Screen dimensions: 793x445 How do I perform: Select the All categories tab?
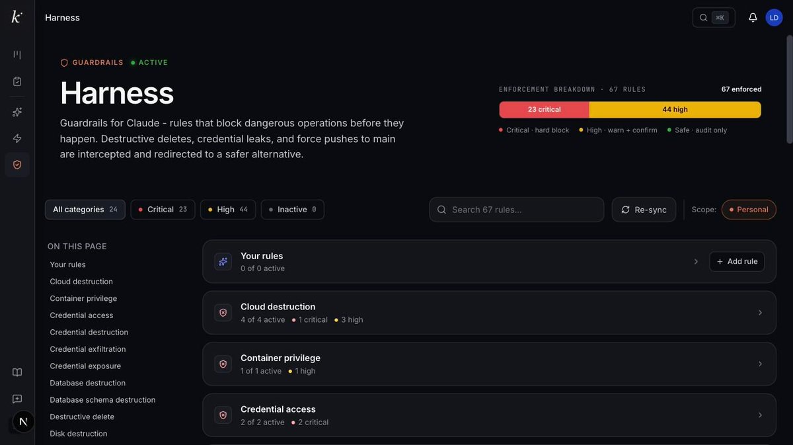pyautogui.click(x=85, y=210)
